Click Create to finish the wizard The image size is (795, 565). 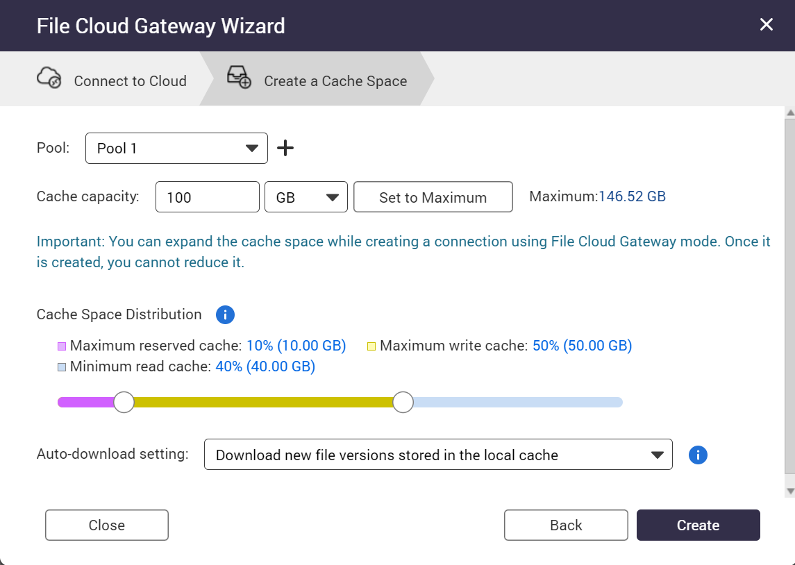tap(698, 525)
